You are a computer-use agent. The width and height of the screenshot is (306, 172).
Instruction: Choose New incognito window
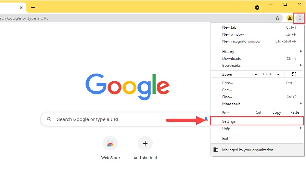258,41
